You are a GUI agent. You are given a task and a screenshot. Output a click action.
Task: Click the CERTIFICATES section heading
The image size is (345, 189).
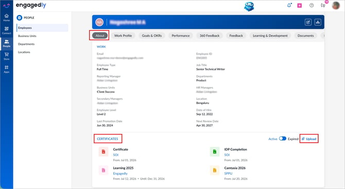[x=108, y=139]
